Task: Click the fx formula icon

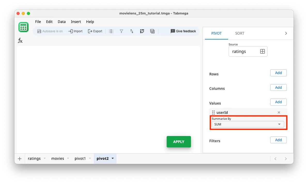Action: 20,41
